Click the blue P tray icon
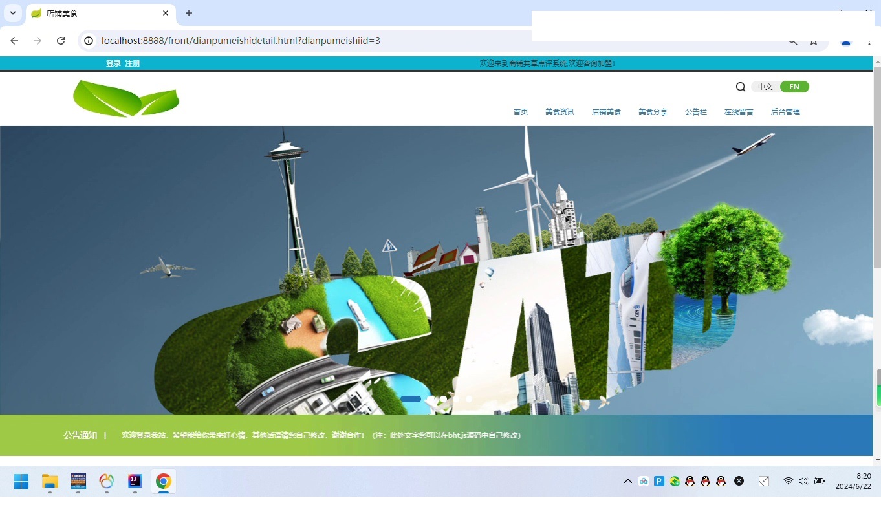This screenshot has width=881, height=529. coord(659,481)
